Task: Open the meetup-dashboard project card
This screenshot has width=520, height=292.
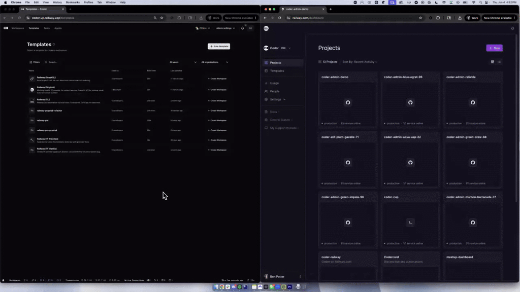Action: pos(473,267)
